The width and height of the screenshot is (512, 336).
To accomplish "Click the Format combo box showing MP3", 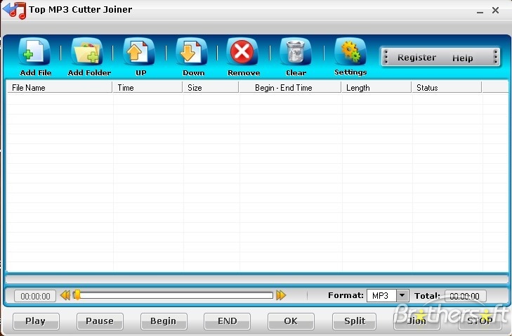I will [x=388, y=295].
